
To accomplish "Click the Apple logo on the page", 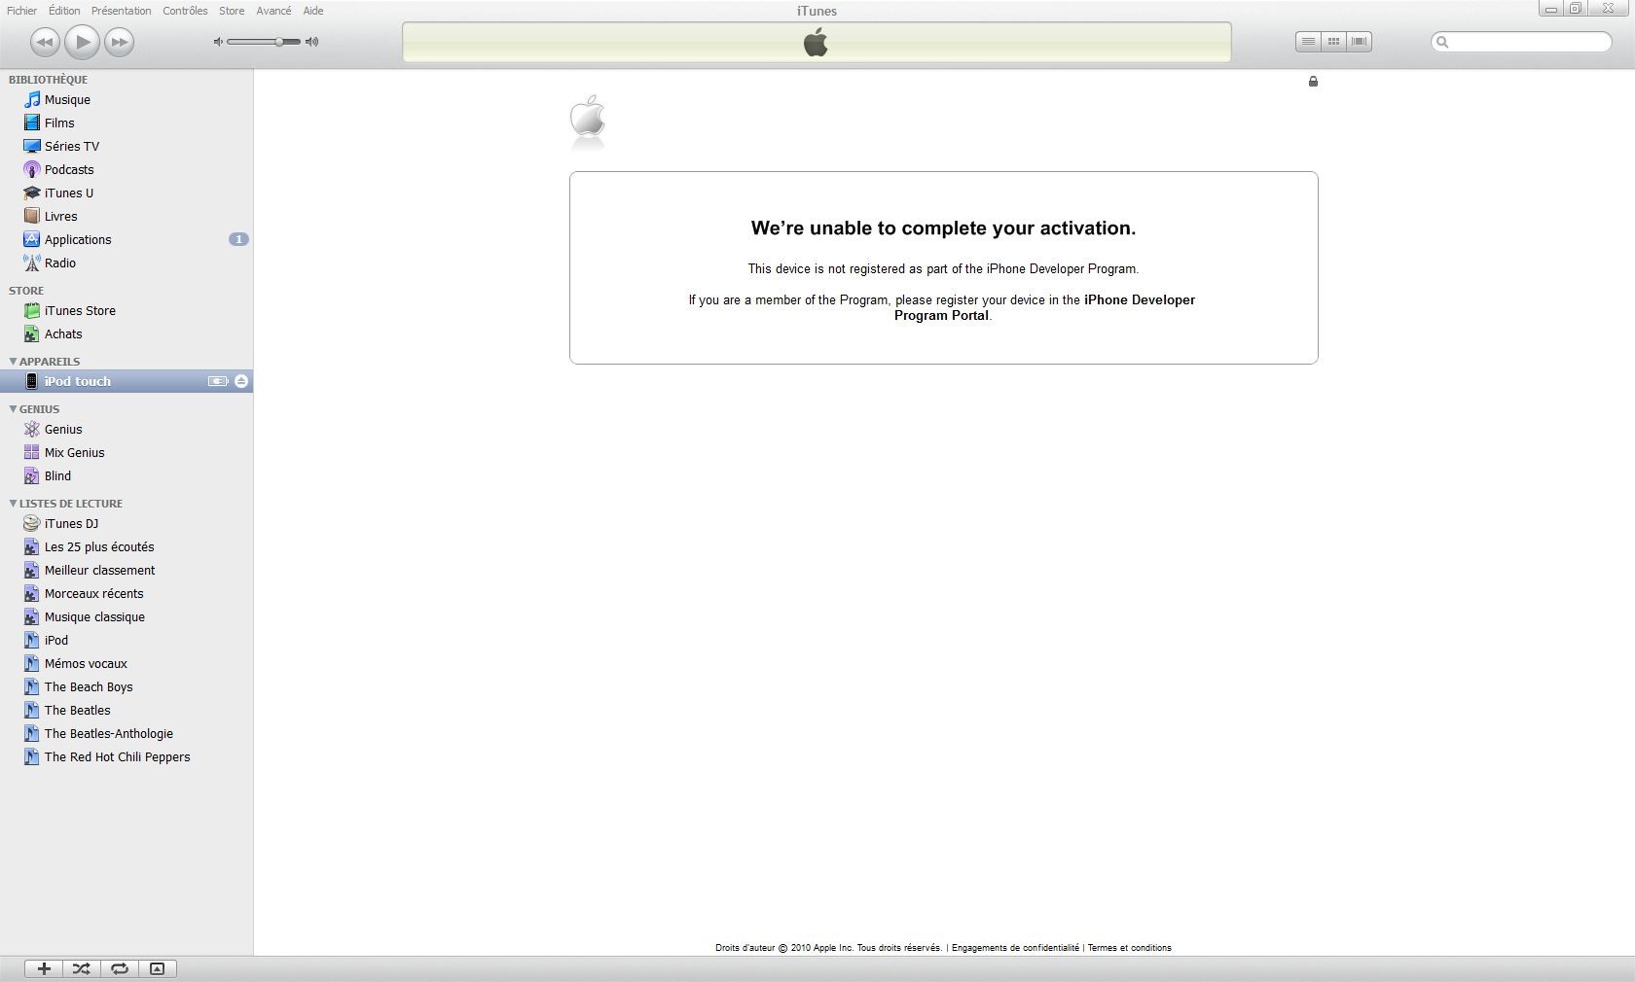I will tap(588, 117).
